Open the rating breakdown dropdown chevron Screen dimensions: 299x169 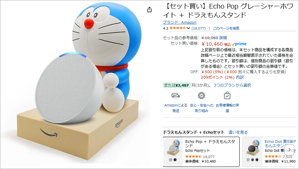click(188, 28)
